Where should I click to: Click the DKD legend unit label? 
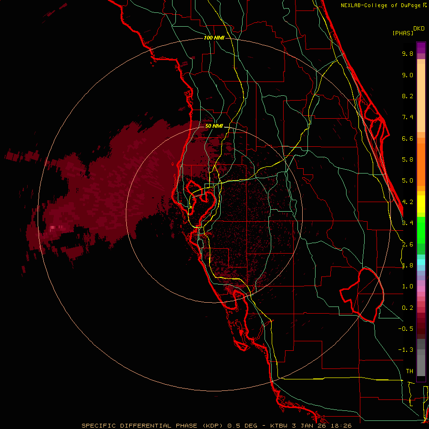419,29
